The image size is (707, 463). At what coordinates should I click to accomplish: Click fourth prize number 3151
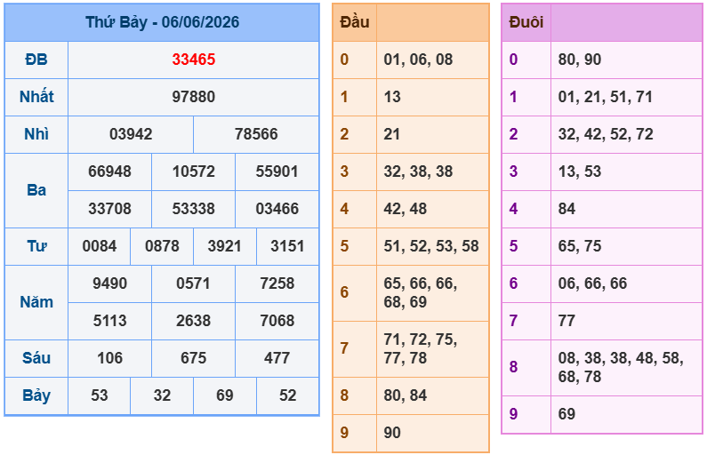(x=287, y=246)
